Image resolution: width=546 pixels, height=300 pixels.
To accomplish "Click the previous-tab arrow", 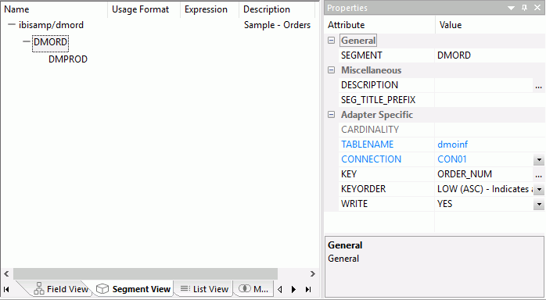I will pyautogui.click(x=279, y=289).
